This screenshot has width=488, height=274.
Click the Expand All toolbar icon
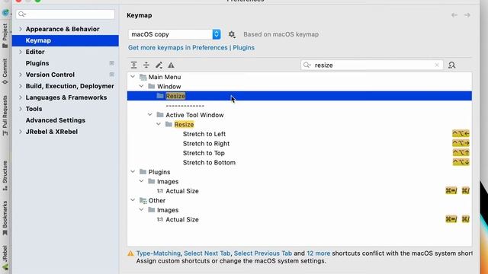pyautogui.click(x=134, y=65)
